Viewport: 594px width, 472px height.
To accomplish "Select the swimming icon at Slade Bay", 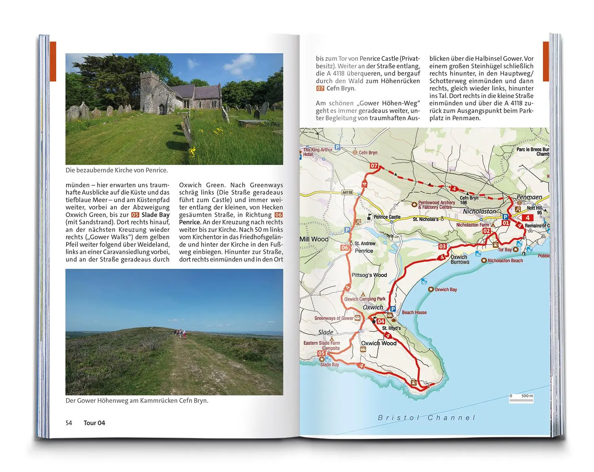I will [328, 359].
